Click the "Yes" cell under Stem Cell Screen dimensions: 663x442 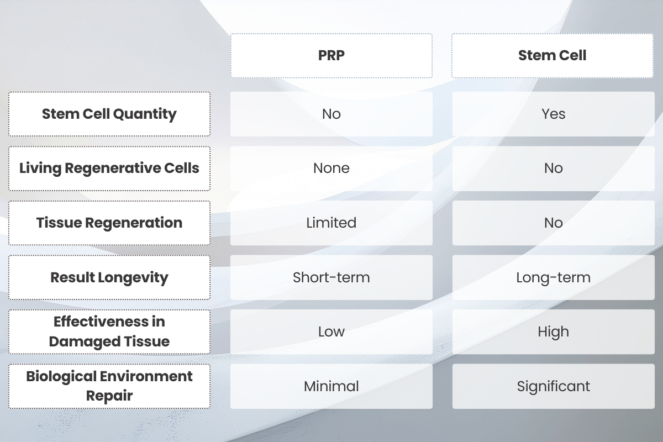(553, 114)
